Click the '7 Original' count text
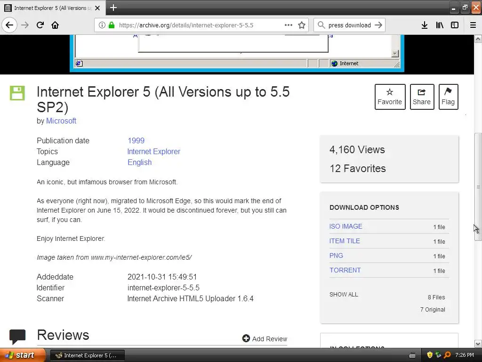The image size is (482, 362). (x=433, y=310)
